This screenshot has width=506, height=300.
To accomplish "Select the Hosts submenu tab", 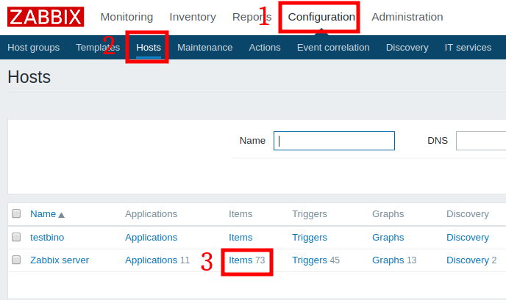I will (149, 48).
